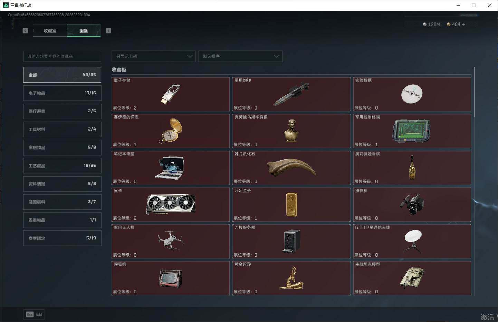Click the 量子存储 USB drive icon
Image resolution: width=498 pixels, height=322 pixels.
(170, 94)
